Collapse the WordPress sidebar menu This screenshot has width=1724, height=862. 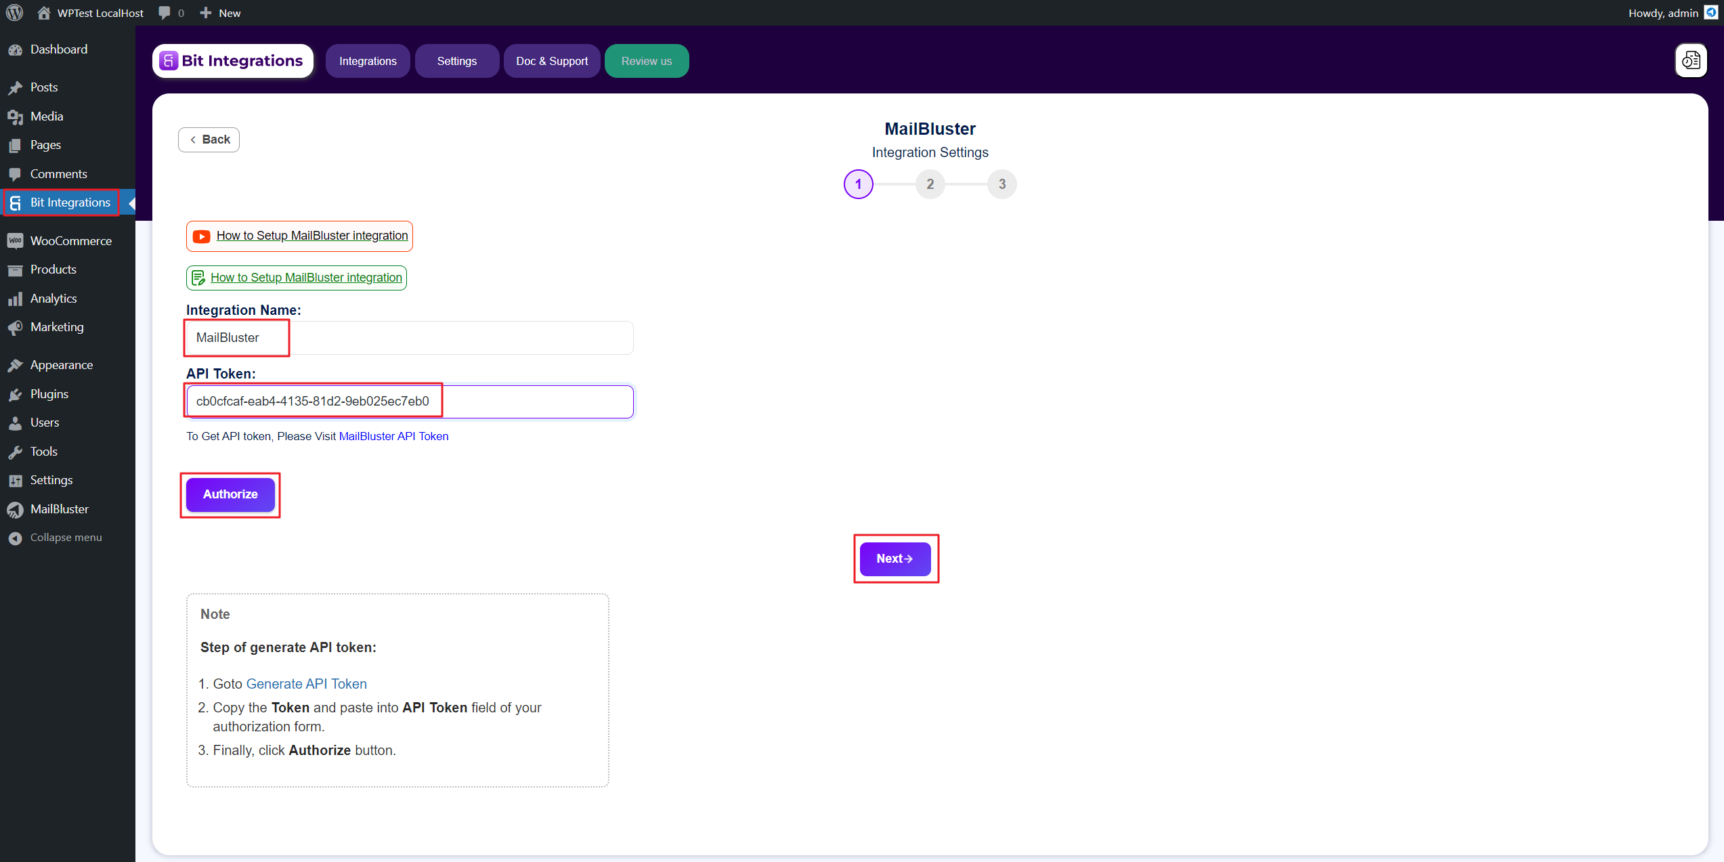[x=65, y=537]
